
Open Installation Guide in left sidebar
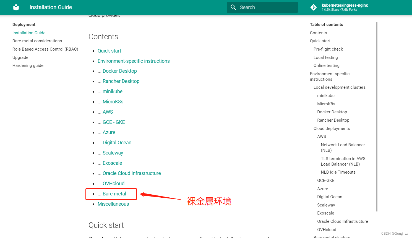pos(29,33)
